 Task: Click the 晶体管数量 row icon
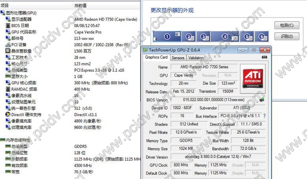(x=8, y=51)
